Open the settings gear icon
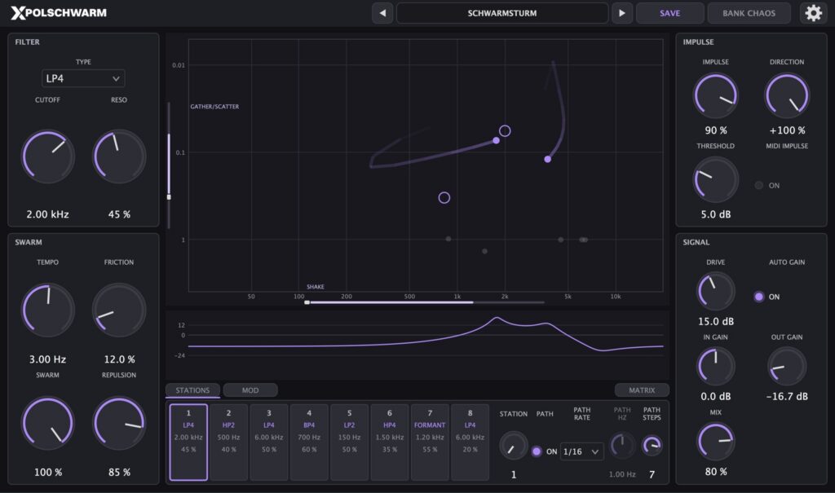The image size is (835, 493). 813,13
